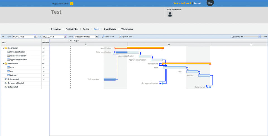Viewport: 268px width, 136px height.
Task: Click the To date input field
Action: (x=53, y=37)
